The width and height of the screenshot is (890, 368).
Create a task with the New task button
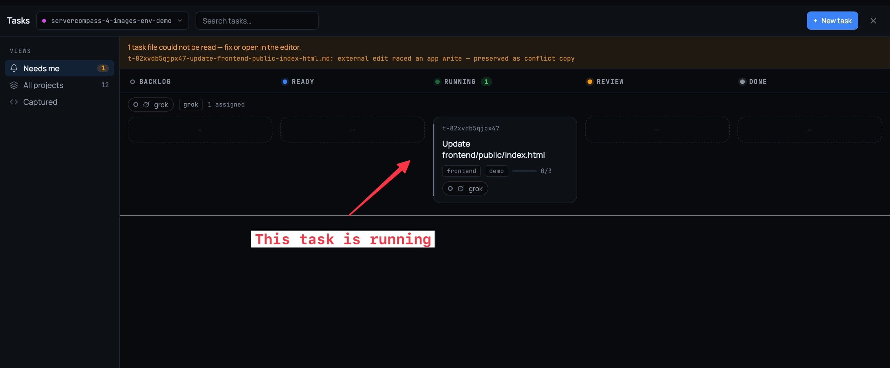[x=832, y=21]
